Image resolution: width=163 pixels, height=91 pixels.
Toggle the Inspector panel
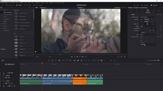pos(154,5)
